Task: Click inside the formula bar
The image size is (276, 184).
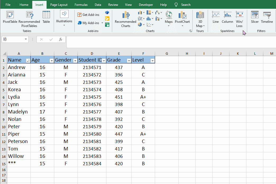Action: tap(171, 42)
